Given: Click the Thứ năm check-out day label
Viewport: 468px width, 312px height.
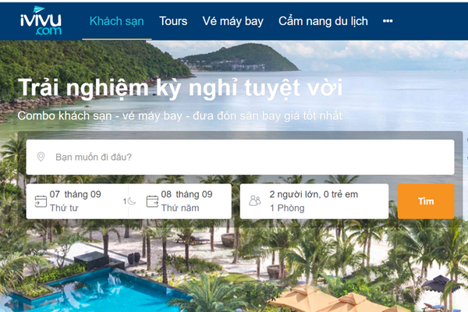Looking at the screenshot, I should (180, 207).
